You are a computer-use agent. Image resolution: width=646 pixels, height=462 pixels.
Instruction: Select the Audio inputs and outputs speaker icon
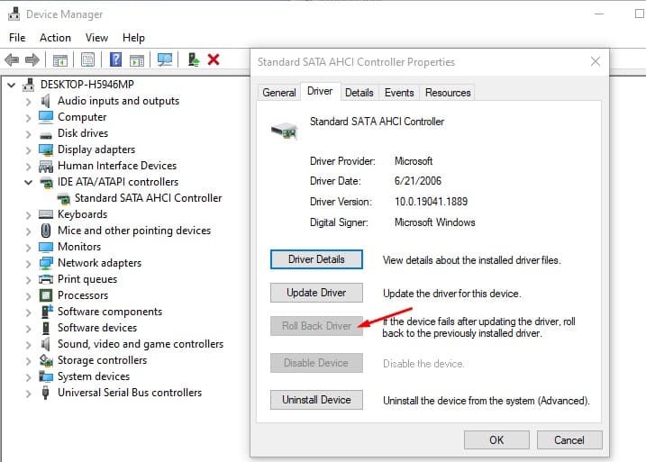pos(46,101)
